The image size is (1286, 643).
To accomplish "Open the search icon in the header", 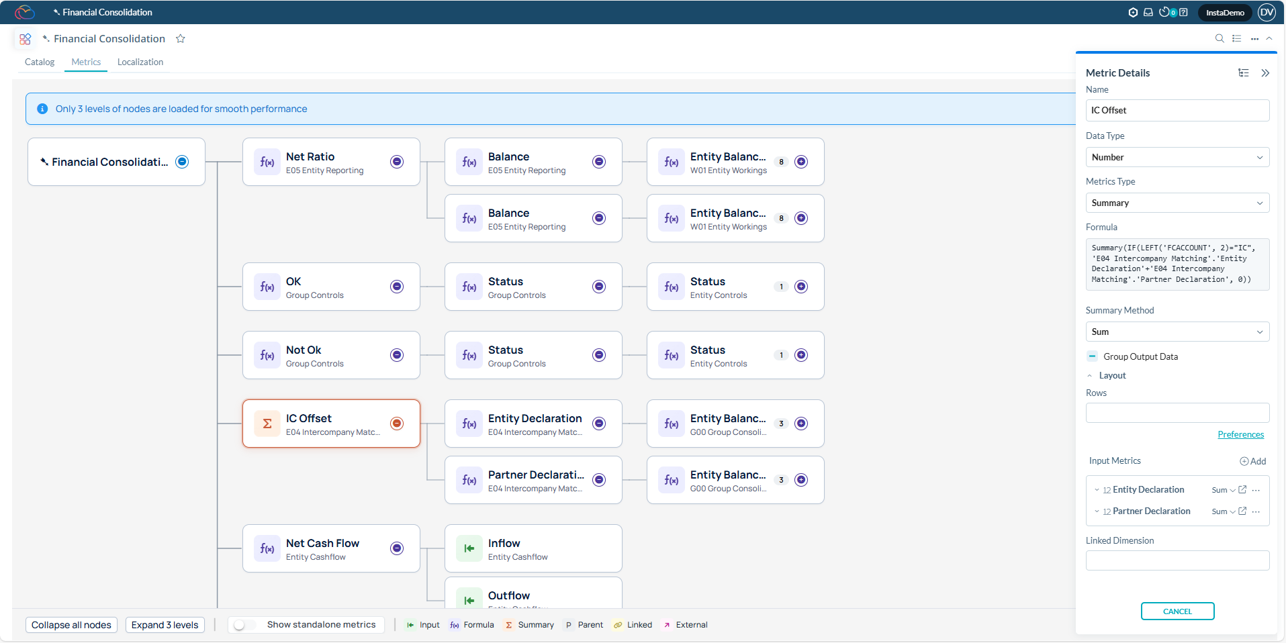I will (x=1220, y=38).
